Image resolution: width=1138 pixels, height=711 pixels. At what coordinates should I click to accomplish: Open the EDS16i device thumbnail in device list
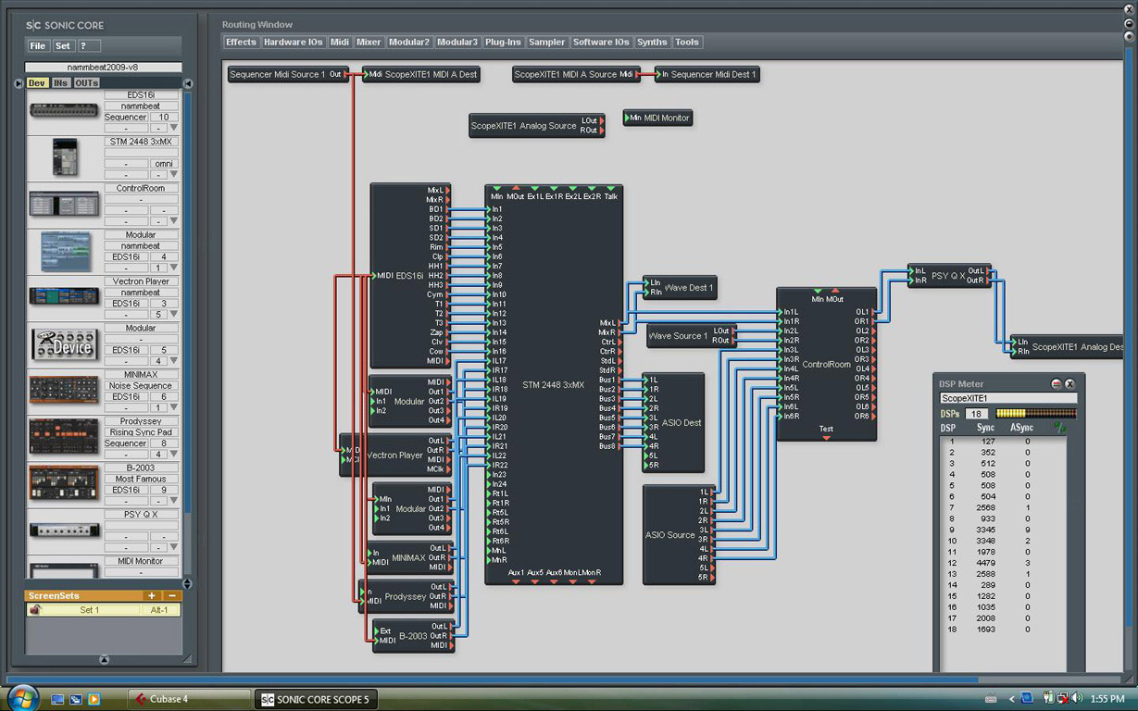coord(64,111)
